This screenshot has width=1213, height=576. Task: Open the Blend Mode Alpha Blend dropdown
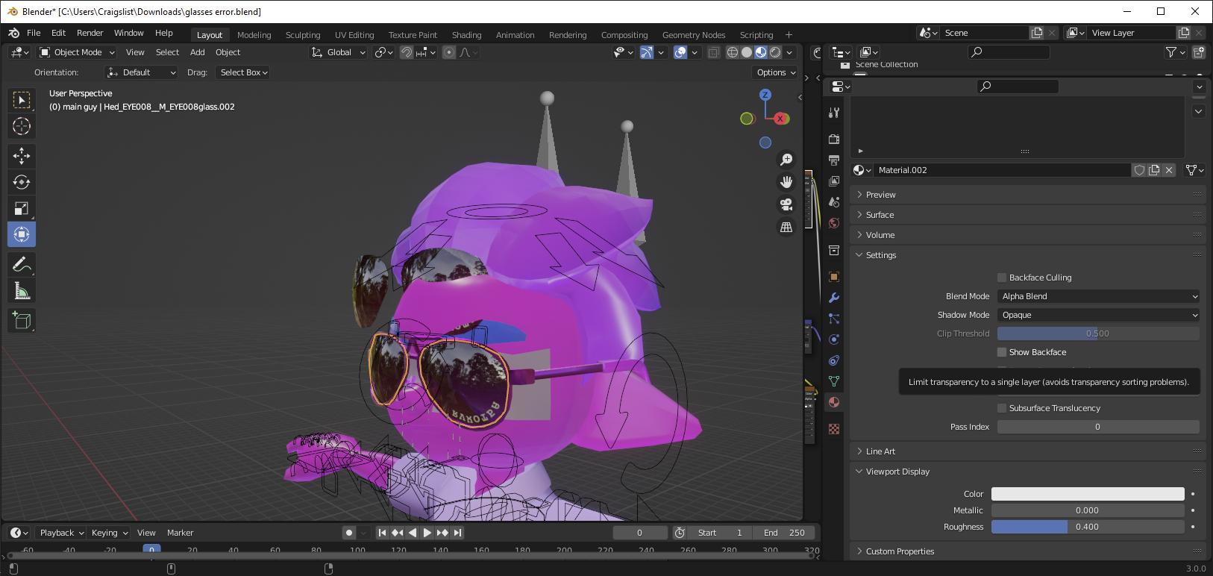pyautogui.click(x=1098, y=296)
